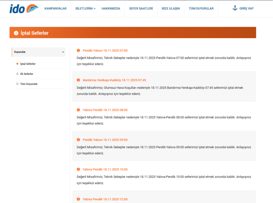Screen dimensions: 273x203
Task: Open İptal Seferler sidebar link
Action: pos(28,64)
